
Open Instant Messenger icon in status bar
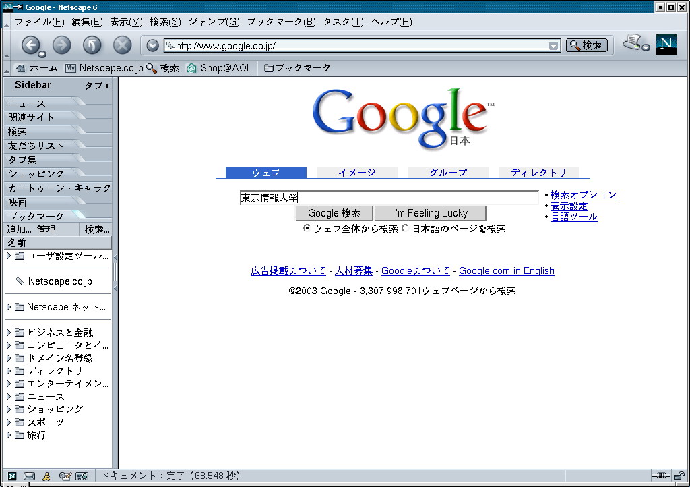click(46, 476)
